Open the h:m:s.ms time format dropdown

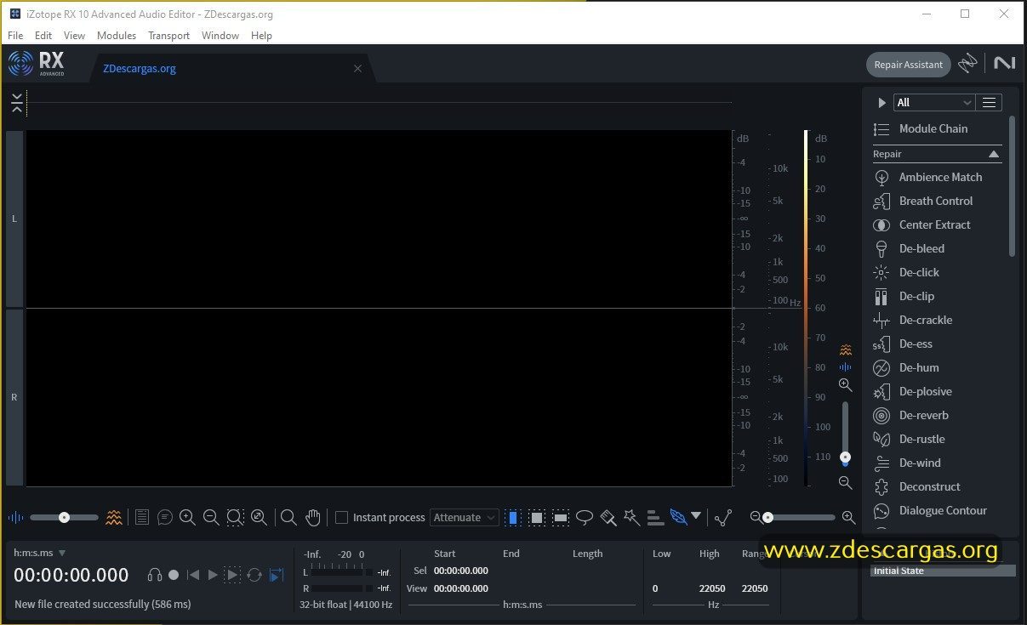[40, 553]
